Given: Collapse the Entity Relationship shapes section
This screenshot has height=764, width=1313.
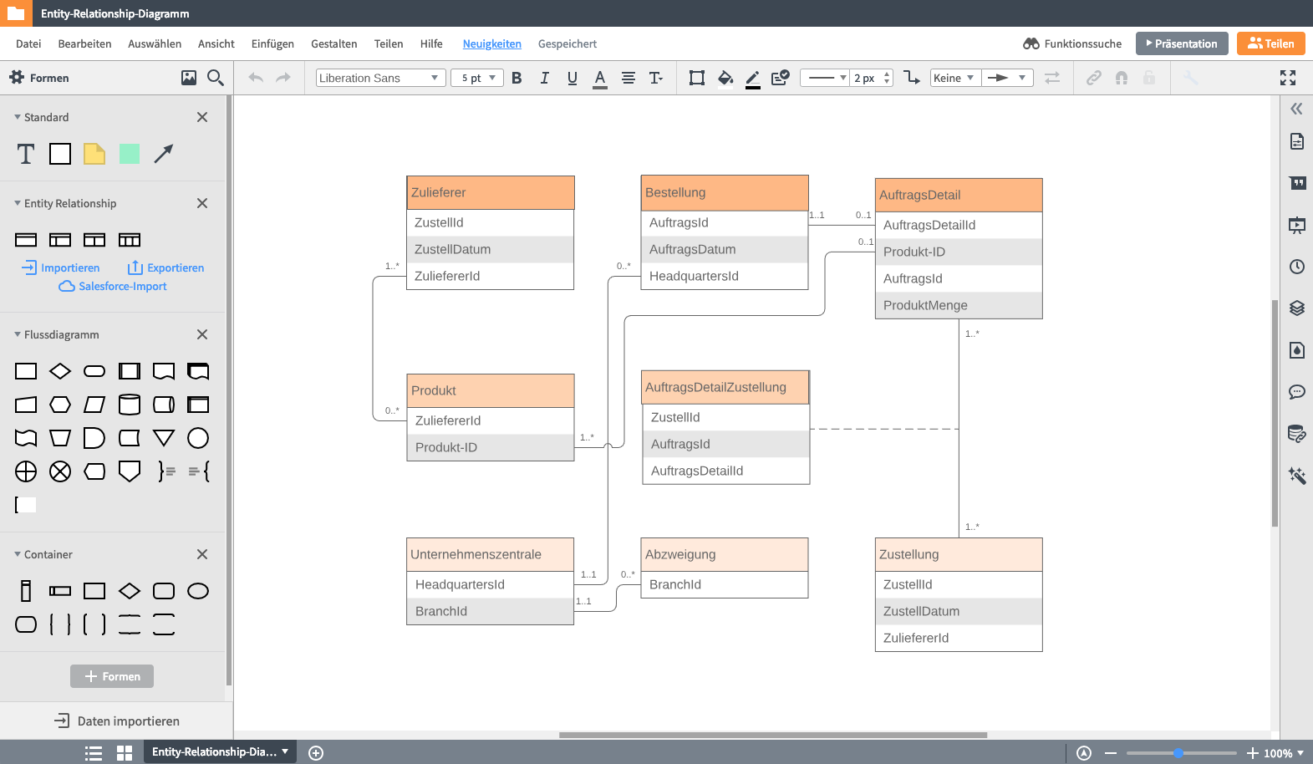Looking at the screenshot, I should pyautogui.click(x=18, y=203).
